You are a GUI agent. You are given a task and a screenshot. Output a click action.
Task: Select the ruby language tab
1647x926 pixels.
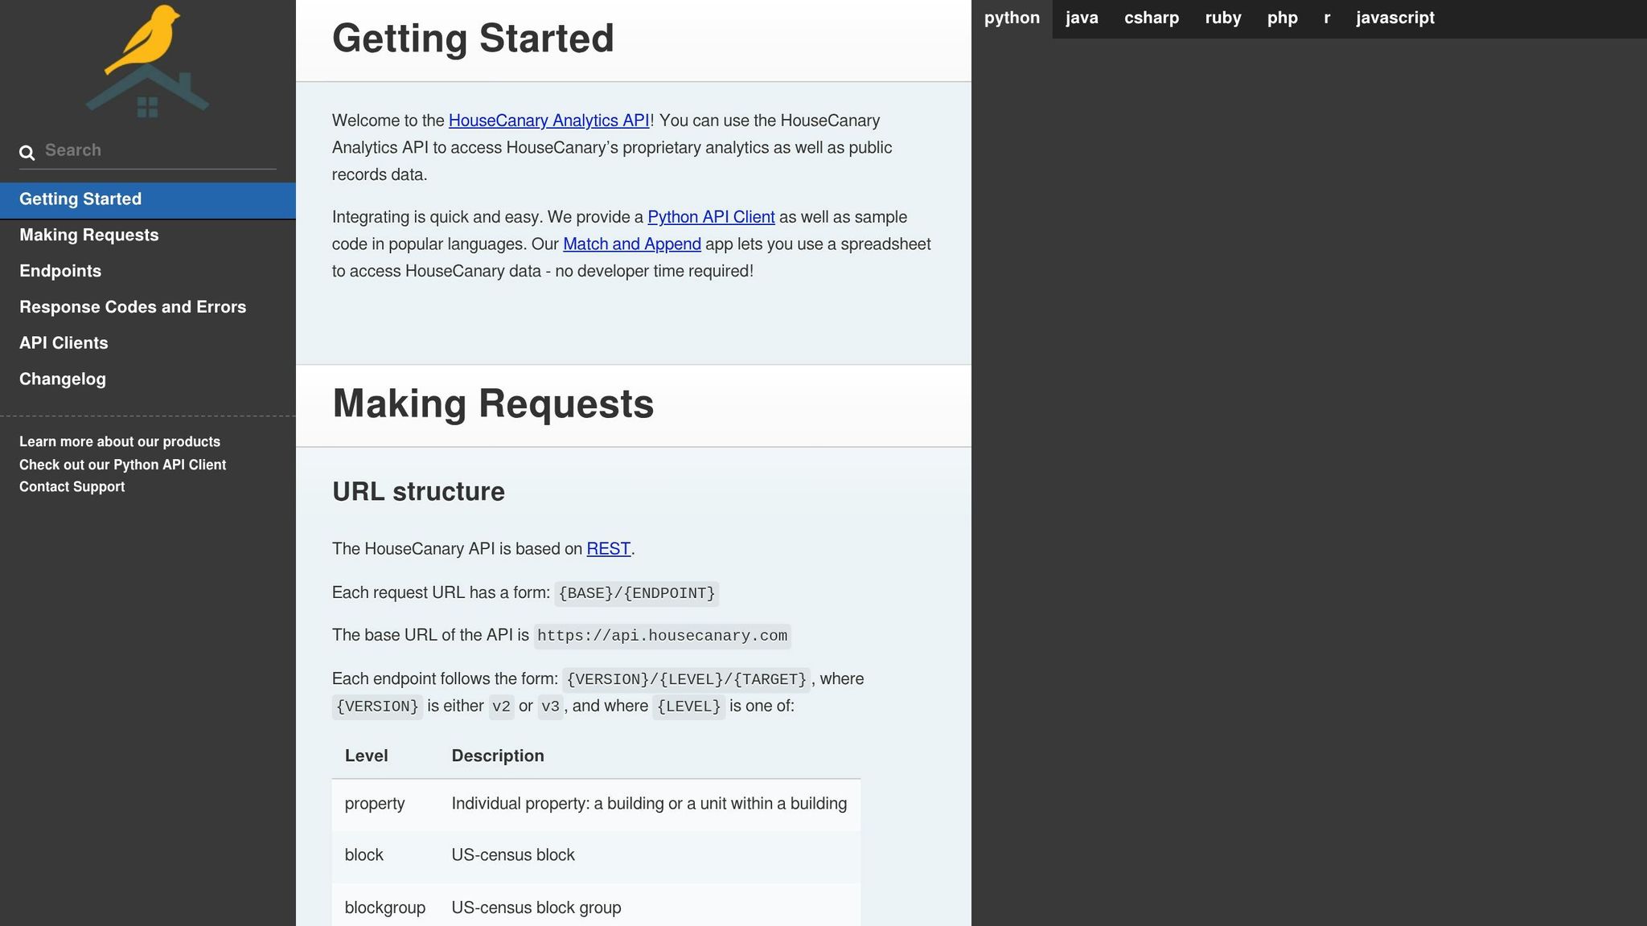1223,18
